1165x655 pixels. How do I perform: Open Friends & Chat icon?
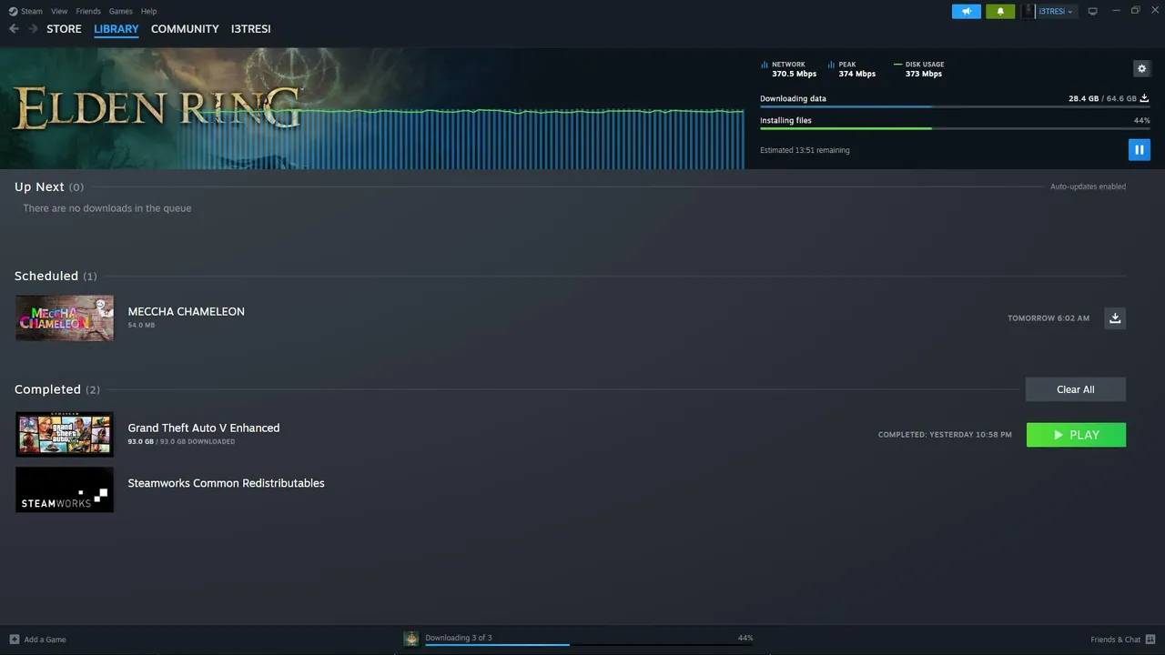coord(1150,640)
